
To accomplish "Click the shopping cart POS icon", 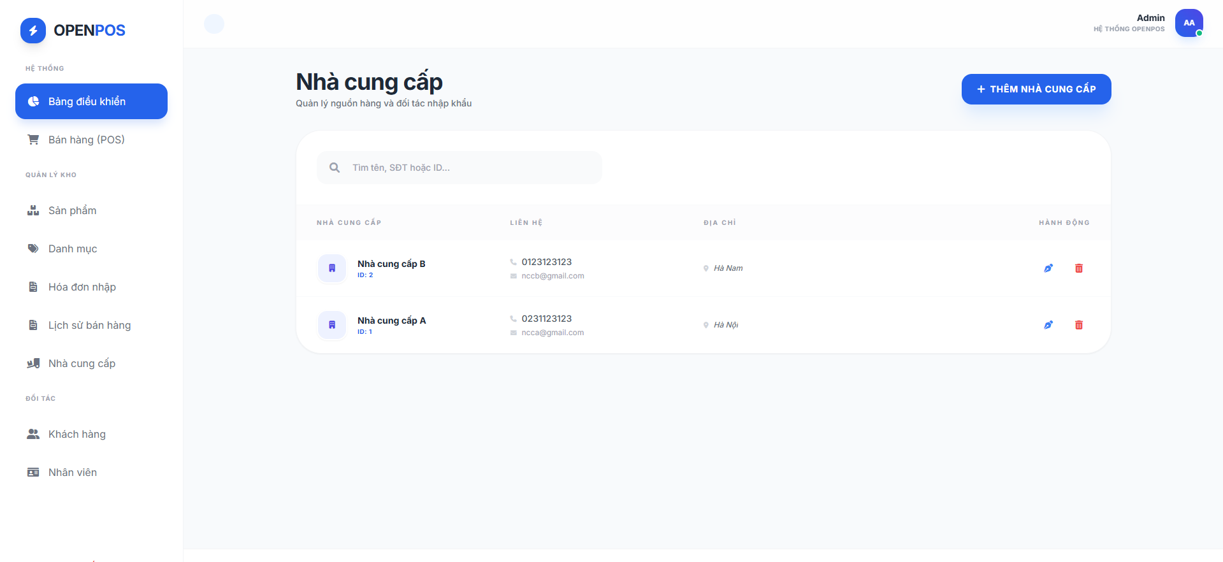I will pyautogui.click(x=33, y=140).
